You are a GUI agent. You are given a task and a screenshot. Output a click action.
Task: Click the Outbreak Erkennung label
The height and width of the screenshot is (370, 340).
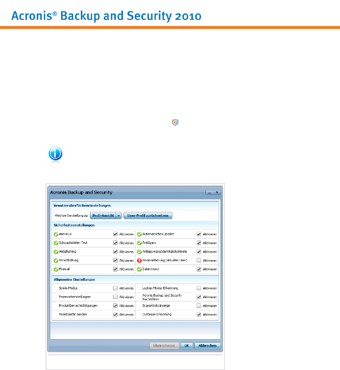[157, 314]
